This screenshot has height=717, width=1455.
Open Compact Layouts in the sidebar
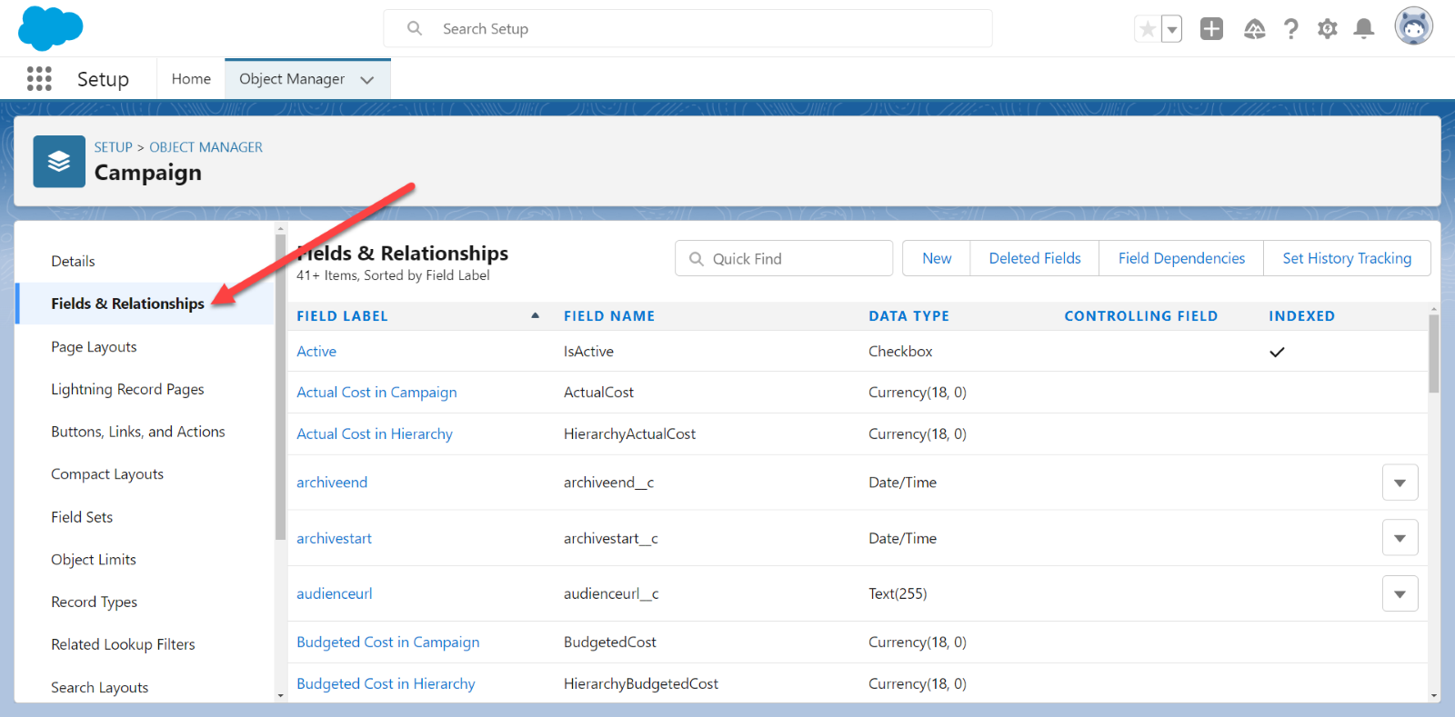(x=107, y=474)
